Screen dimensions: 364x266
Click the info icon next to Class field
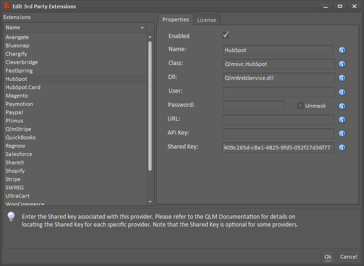point(342,64)
